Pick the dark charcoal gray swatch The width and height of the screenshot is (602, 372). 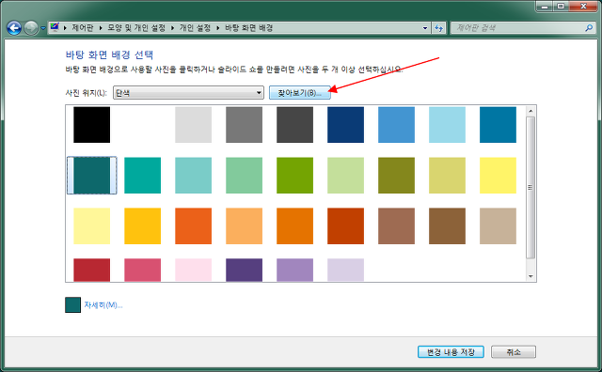click(294, 125)
